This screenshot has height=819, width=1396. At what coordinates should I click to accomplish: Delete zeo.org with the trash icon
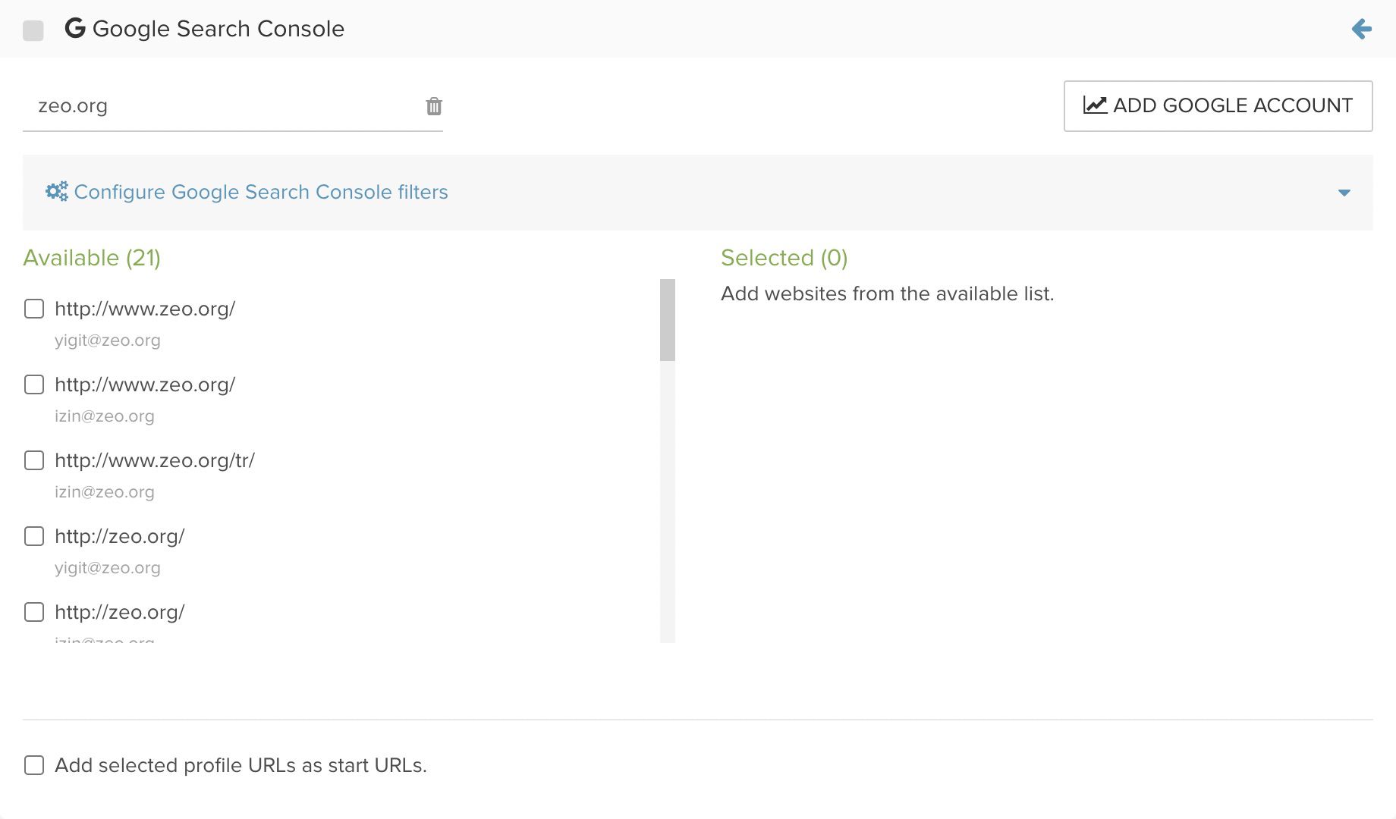[434, 106]
